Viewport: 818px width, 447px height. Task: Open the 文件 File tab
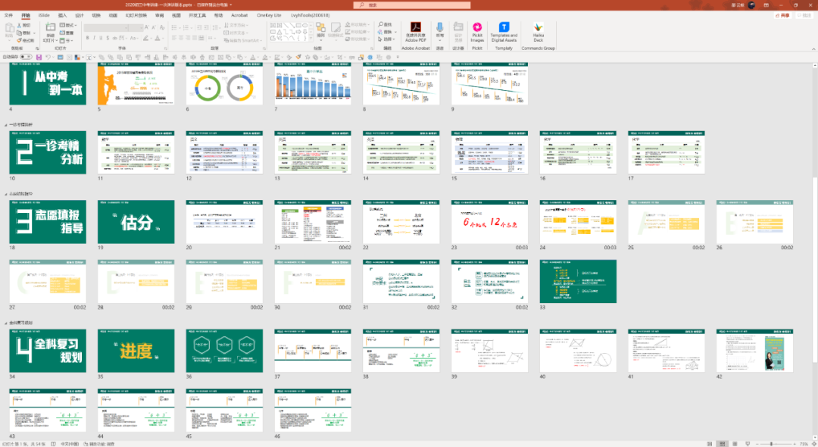(8, 16)
